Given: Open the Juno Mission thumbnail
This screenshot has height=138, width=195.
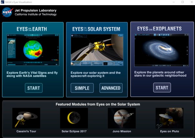Looking at the screenshot, I should point(122,118).
